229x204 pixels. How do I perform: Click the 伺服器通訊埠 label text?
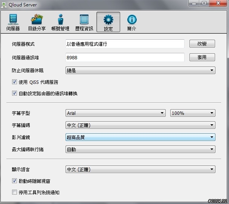[25, 57]
